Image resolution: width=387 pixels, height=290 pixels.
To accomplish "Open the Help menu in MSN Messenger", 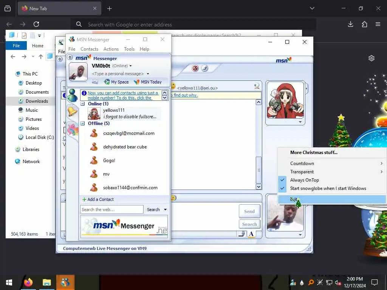I will click(144, 49).
